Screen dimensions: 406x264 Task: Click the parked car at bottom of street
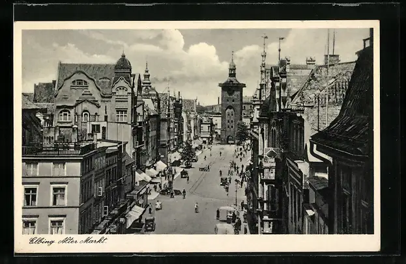click(150, 223)
